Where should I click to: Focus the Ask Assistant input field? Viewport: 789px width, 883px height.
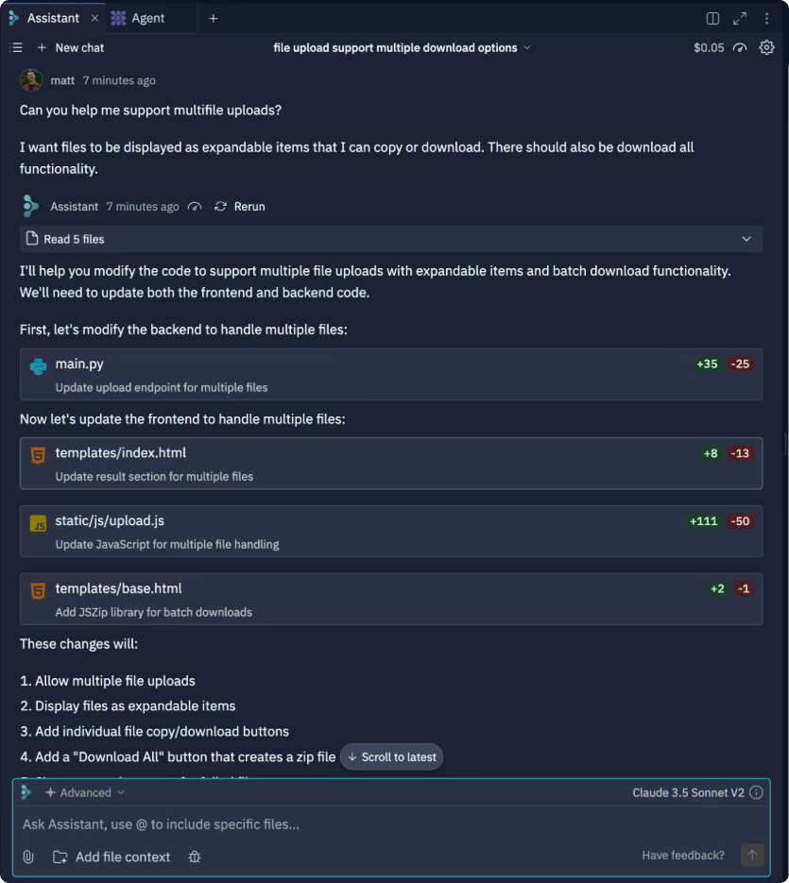tap(378, 824)
